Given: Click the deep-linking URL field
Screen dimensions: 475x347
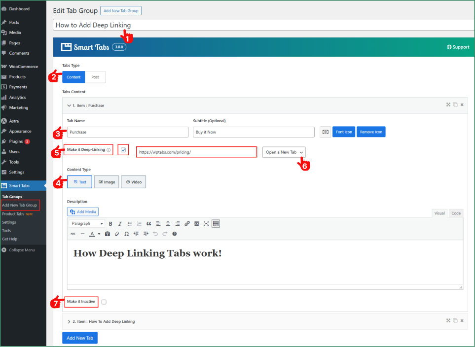Looking at the screenshot, I should (197, 152).
